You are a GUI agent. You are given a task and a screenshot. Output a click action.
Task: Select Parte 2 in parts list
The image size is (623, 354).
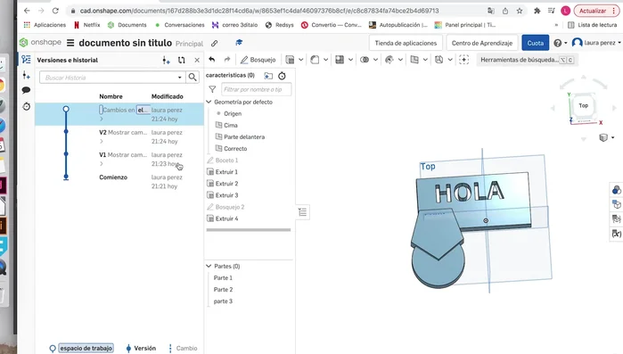(x=224, y=289)
